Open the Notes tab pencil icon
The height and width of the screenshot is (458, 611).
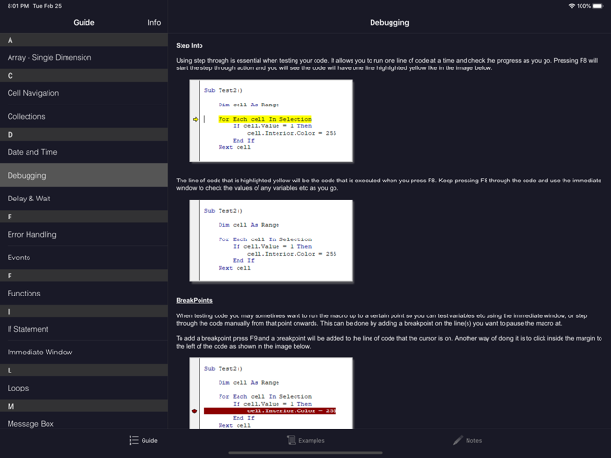(458, 440)
